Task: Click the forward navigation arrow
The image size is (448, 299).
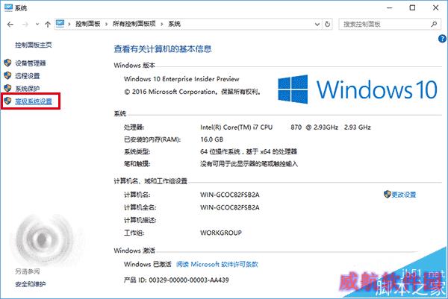Action: (x=25, y=25)
